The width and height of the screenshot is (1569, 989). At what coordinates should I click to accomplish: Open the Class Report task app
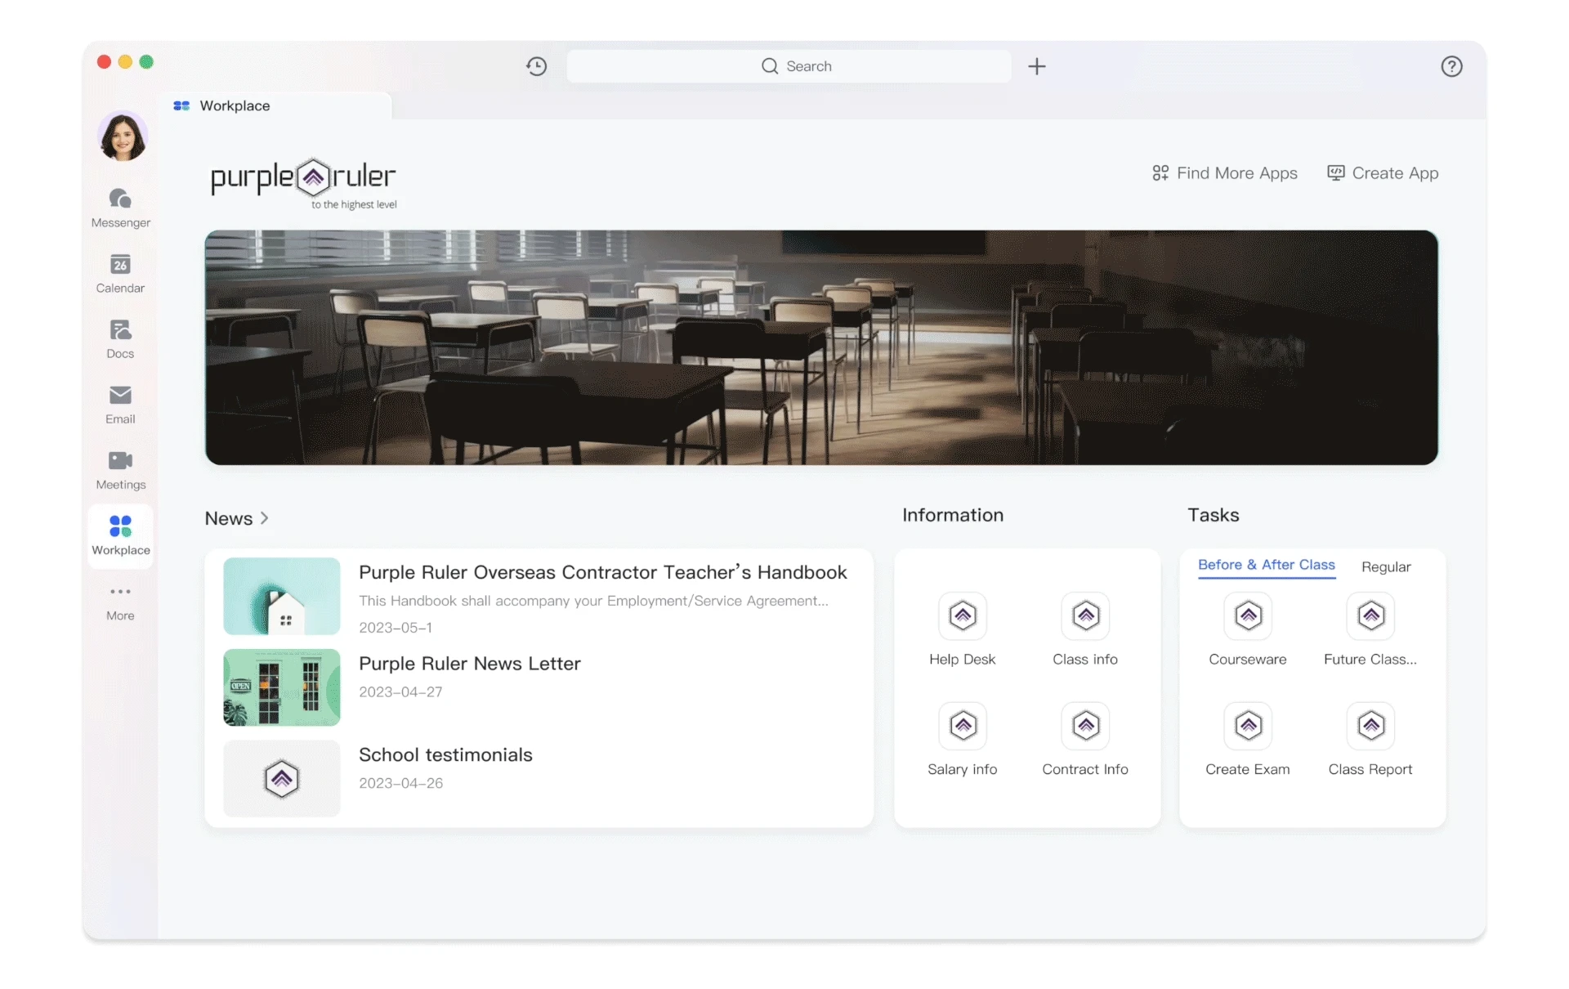(1370, 740)
